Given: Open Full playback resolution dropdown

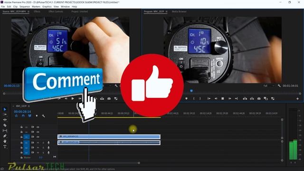Looking at the screenshot, I should click(269, 85).
